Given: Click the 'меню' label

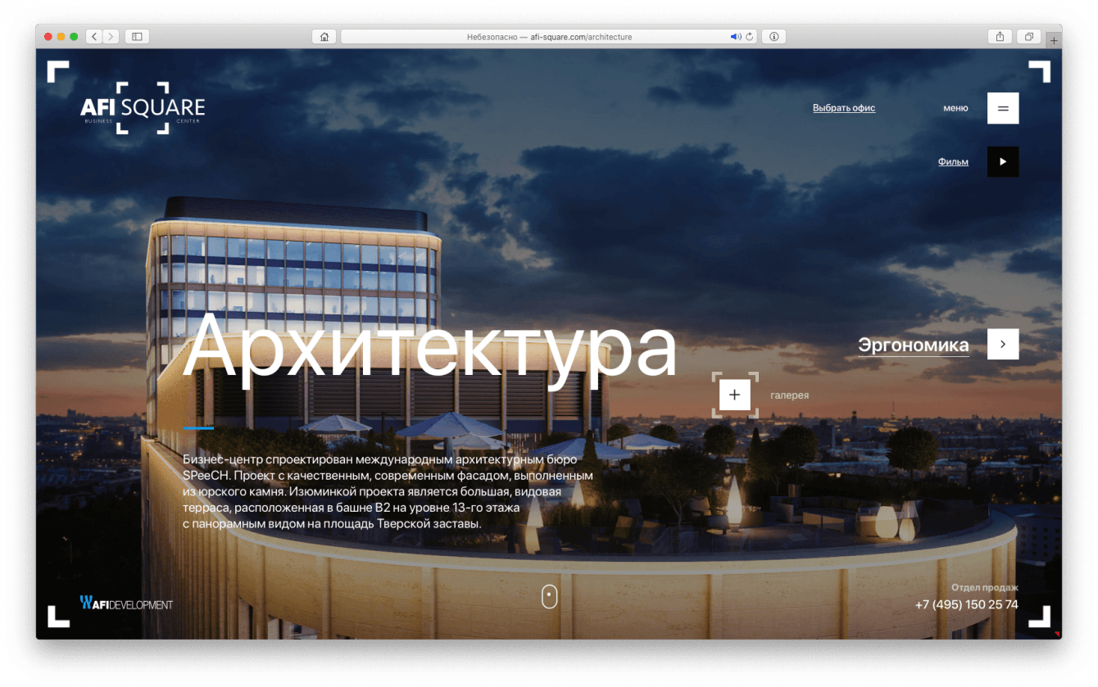Looking at the screenshot, I should 955,108.
